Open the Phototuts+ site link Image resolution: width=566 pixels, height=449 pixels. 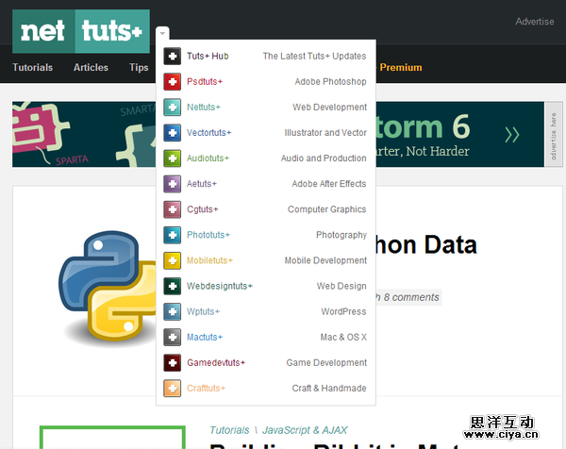208,235
